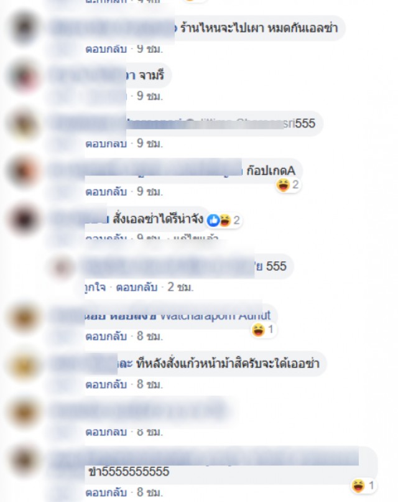Open the avatar beside the ซ่า5555555555 comment

click(24, 460)
